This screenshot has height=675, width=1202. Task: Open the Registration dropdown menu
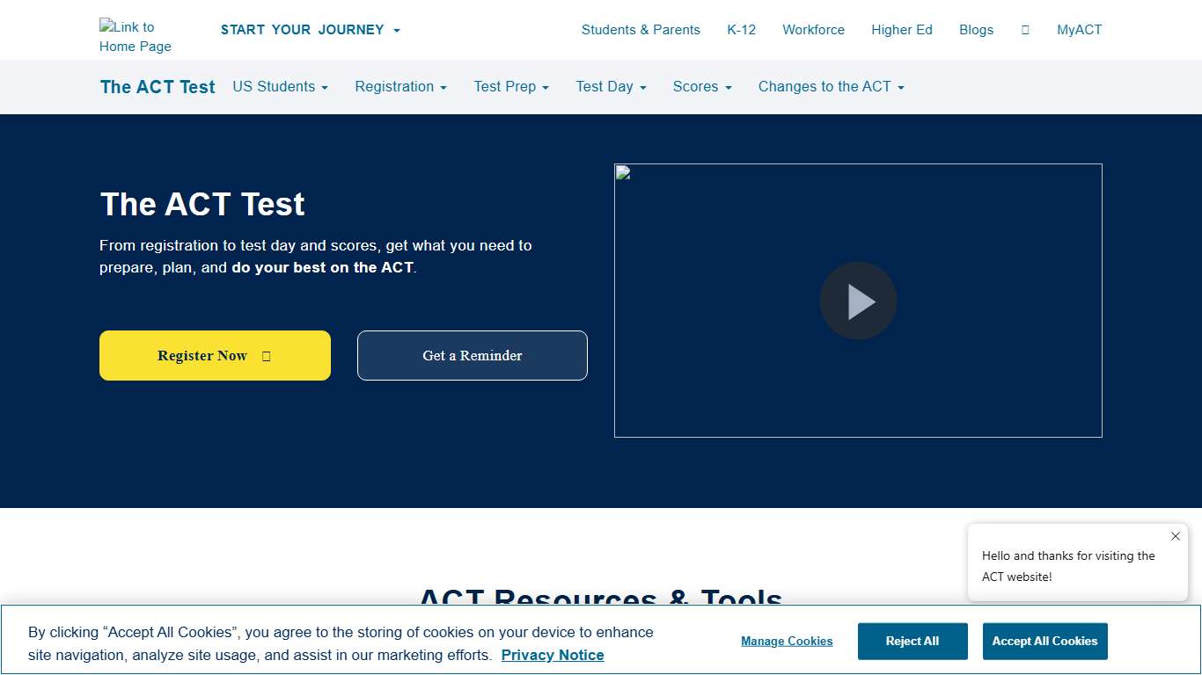[400, 86]
